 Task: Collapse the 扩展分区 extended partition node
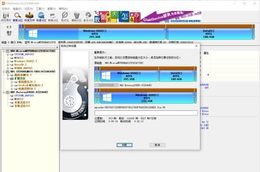point(8,78)
